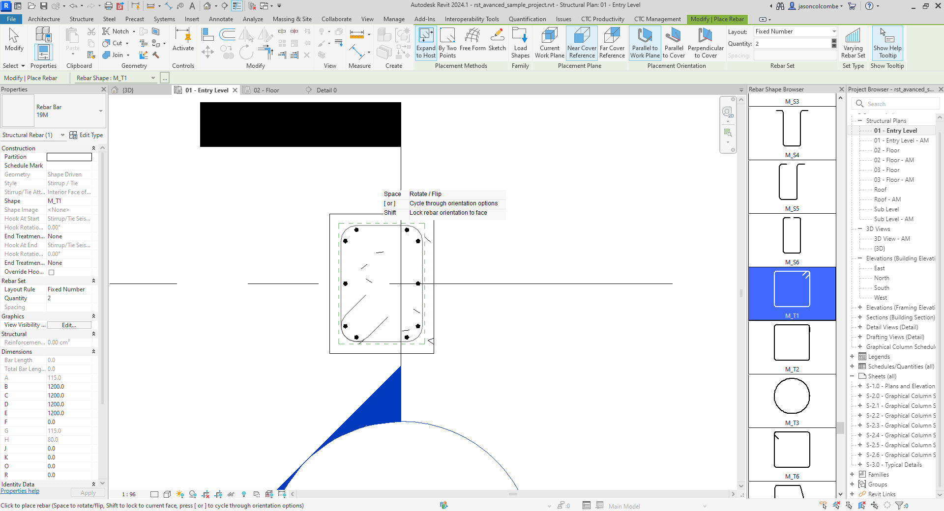Image resolution: width=944 pixels, height=511 pixels.
Task: Toggle shadows in the view control bar
Action: [193, 494]
